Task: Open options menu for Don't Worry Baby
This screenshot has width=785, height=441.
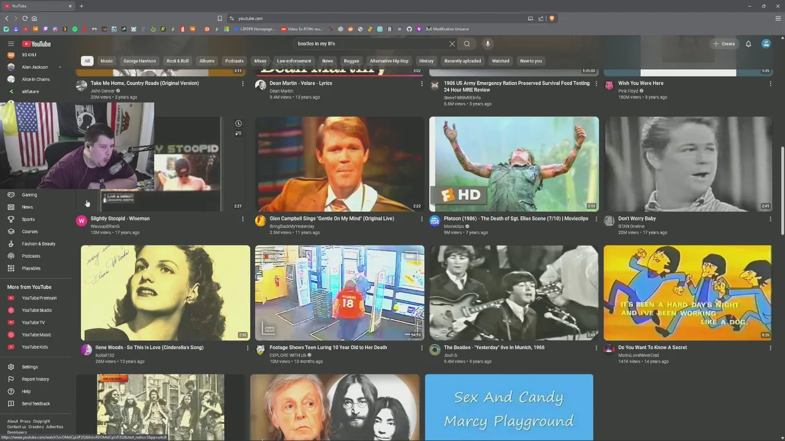Action: [x=770, y=219]
